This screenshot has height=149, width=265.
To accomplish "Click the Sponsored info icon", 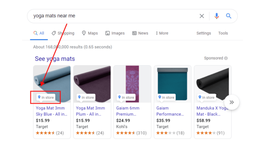I will click(x=226, y=58).
